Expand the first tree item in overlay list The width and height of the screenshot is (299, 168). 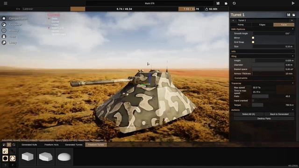[x=49, y=19]
